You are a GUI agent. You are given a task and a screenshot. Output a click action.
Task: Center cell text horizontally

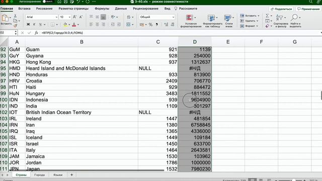coord(97,25)
